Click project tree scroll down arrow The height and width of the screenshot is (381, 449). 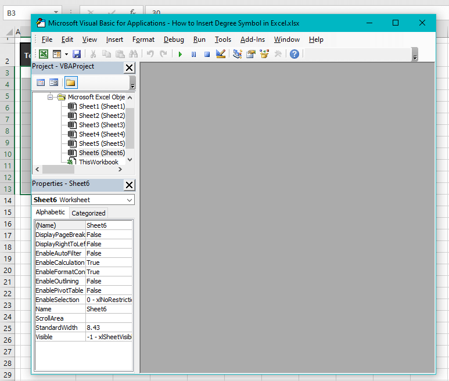pos(130,160)
